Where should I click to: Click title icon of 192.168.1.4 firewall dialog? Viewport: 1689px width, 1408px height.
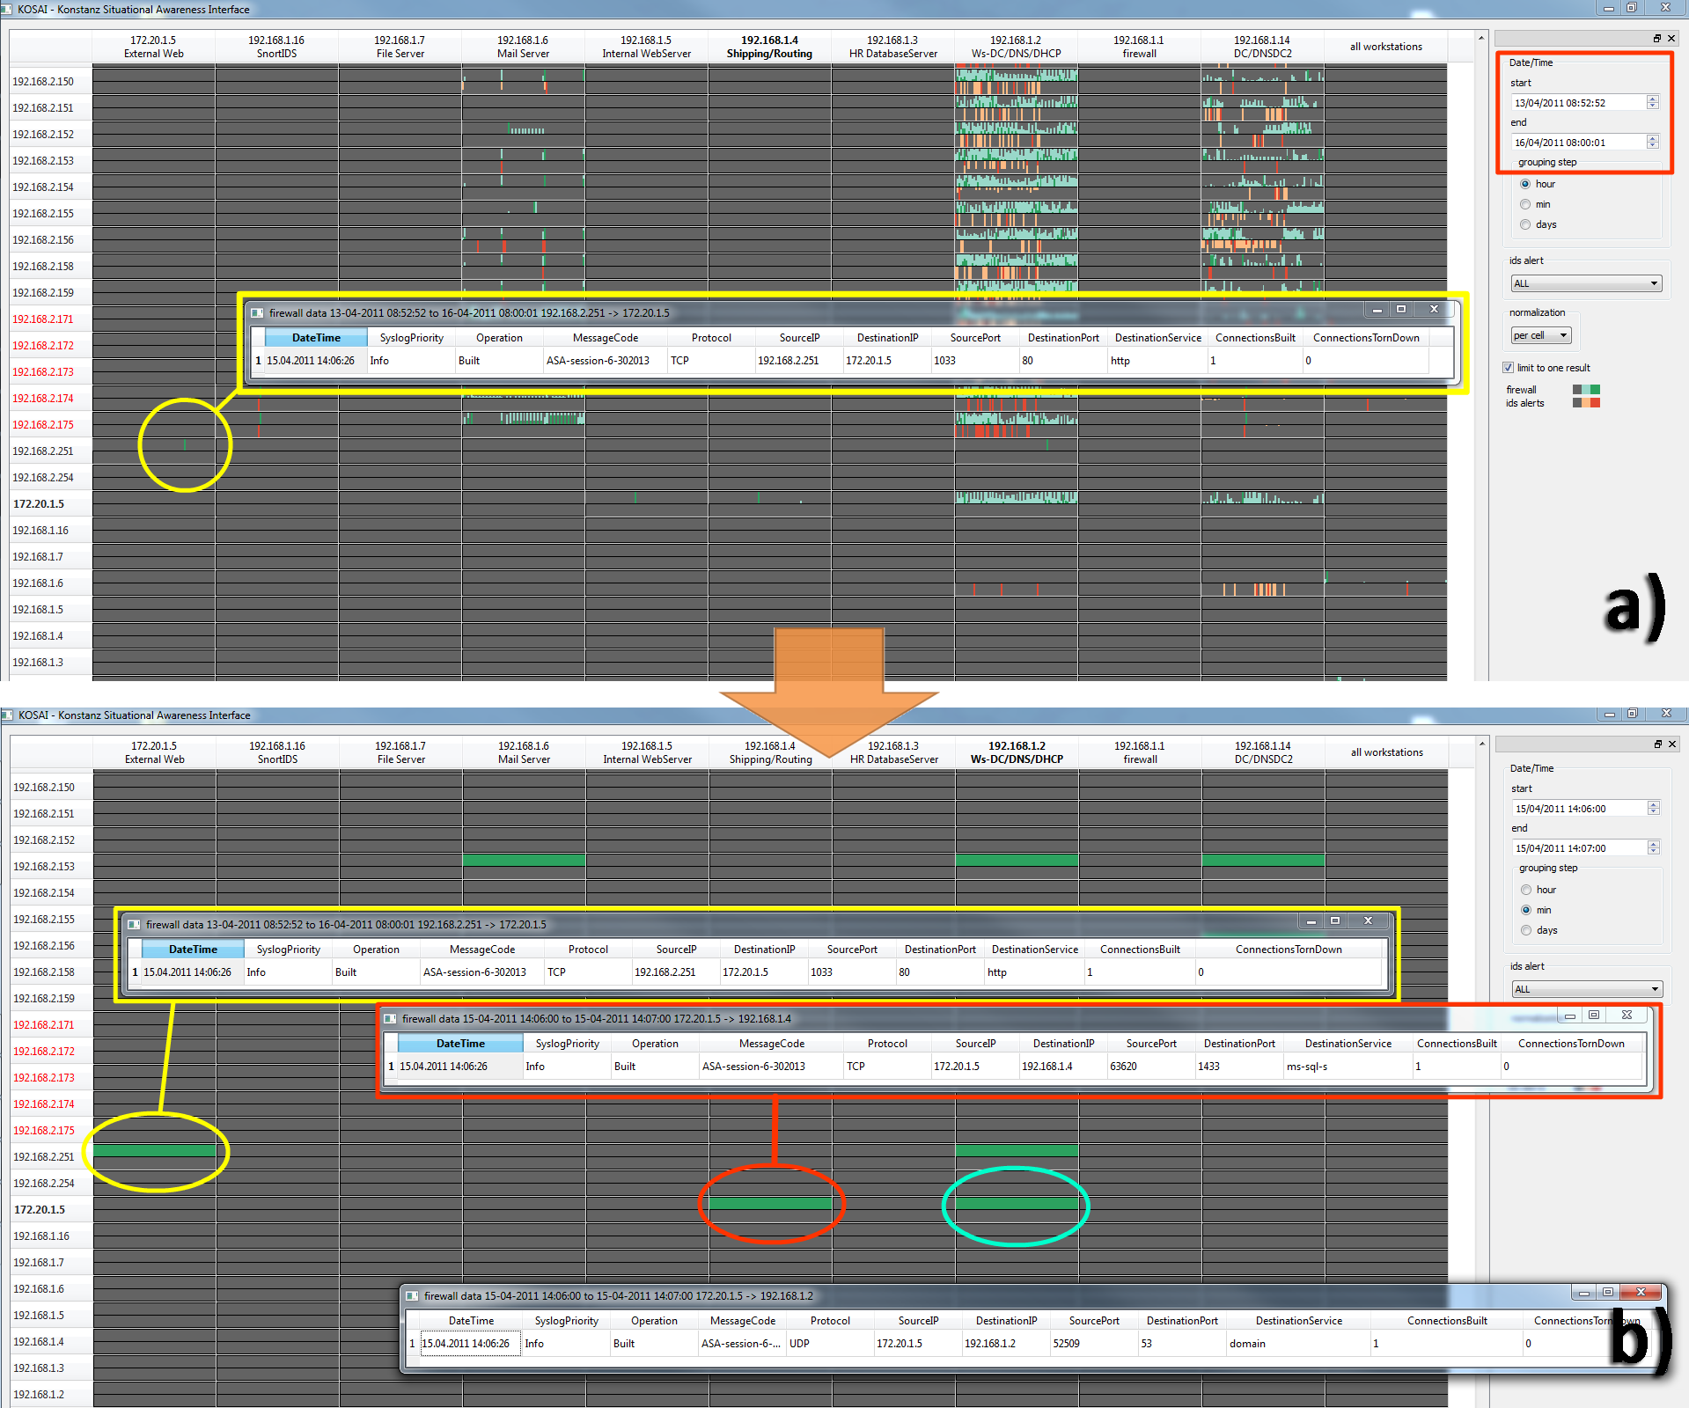pyautogui.click(x=390, y=1018)
